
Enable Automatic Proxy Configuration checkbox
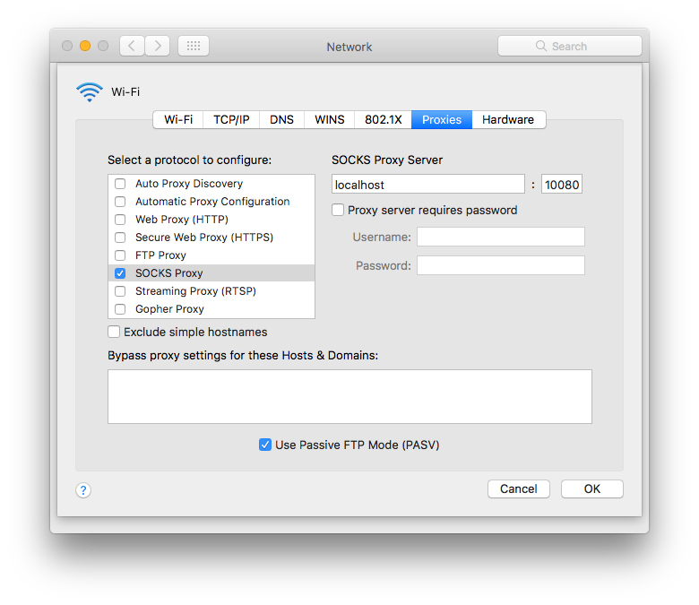tap(120, 202)
